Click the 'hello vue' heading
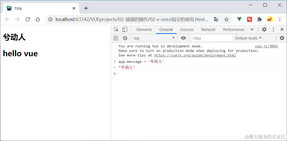Image resolution: width=287 pixels, height=141 pixels. tap(20, 54)
